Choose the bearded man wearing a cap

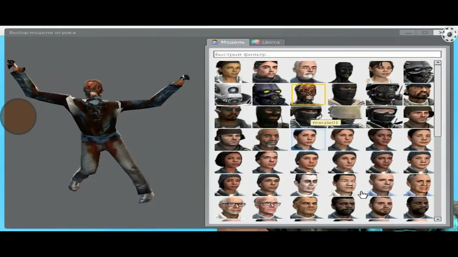(x=419, y=95)
